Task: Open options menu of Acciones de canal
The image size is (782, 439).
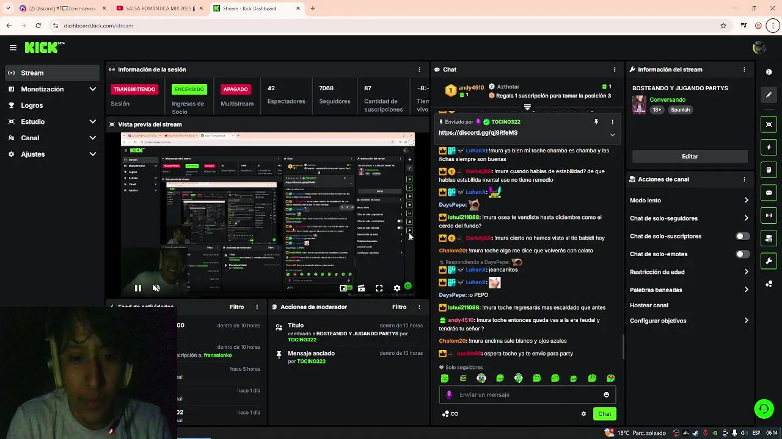Action: point(744,179)
